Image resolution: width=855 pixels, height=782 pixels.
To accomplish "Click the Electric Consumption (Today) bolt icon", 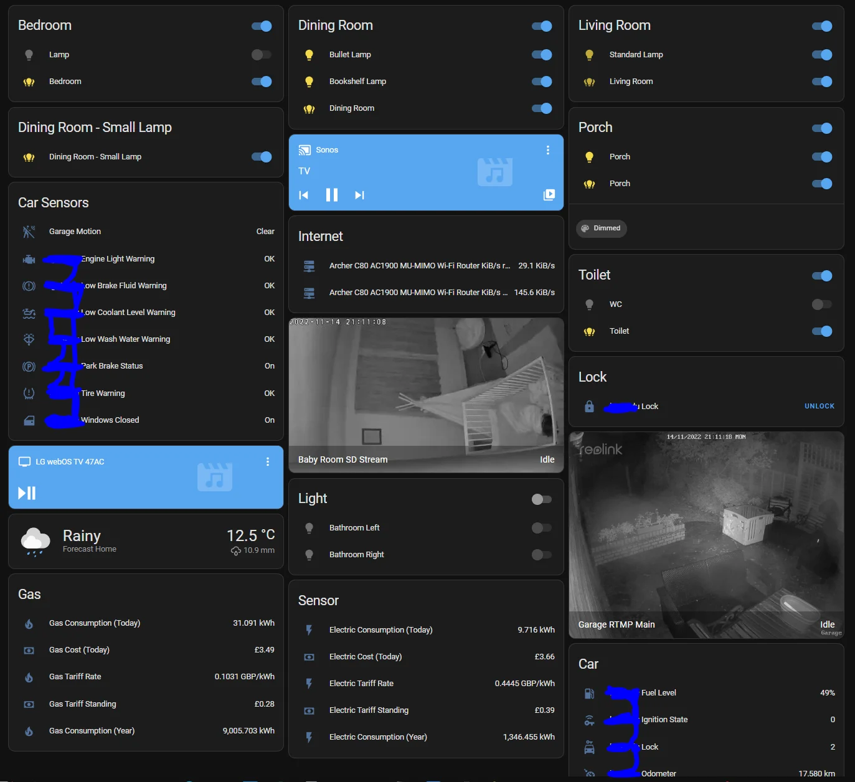I will (309, 630).
